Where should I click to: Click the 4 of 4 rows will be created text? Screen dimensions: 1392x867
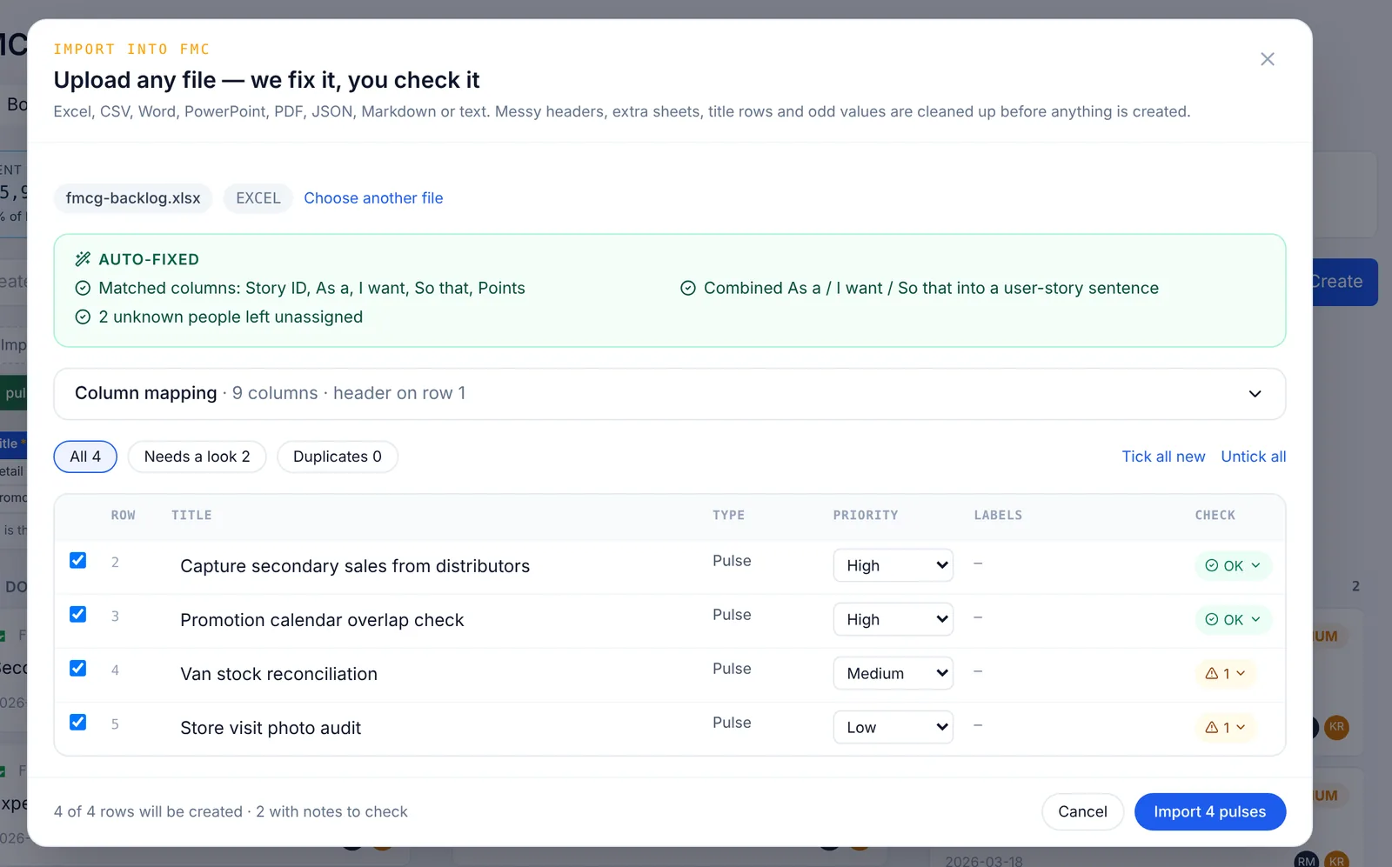point(148,811)
